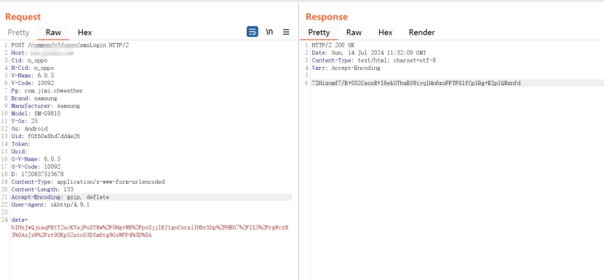604x280 pixels.
Task: Click the HTTP/2 200 OK status line
Action: click(x=333, y=45)
